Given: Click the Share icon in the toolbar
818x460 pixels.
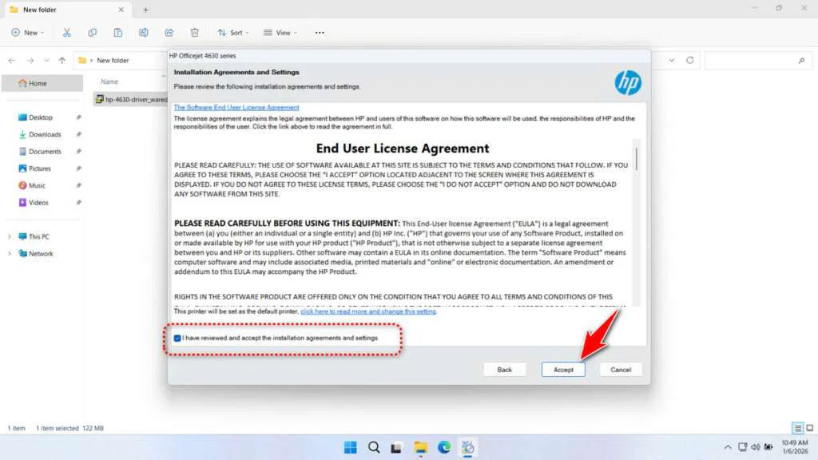Looking at the screenshot, I should tap(169, 32).
